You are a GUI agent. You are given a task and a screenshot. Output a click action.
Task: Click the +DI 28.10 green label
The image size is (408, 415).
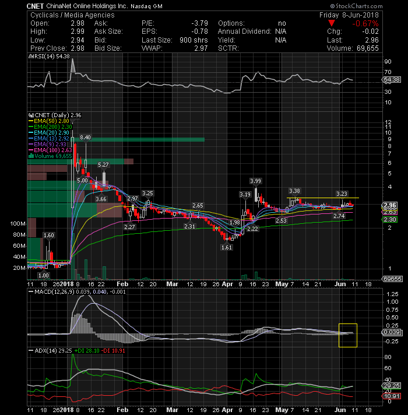pos(87,350)
